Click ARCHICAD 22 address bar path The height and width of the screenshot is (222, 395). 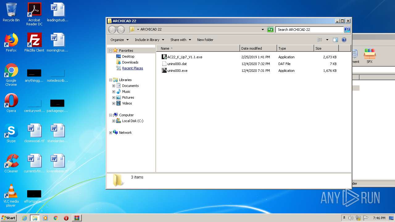151,30
